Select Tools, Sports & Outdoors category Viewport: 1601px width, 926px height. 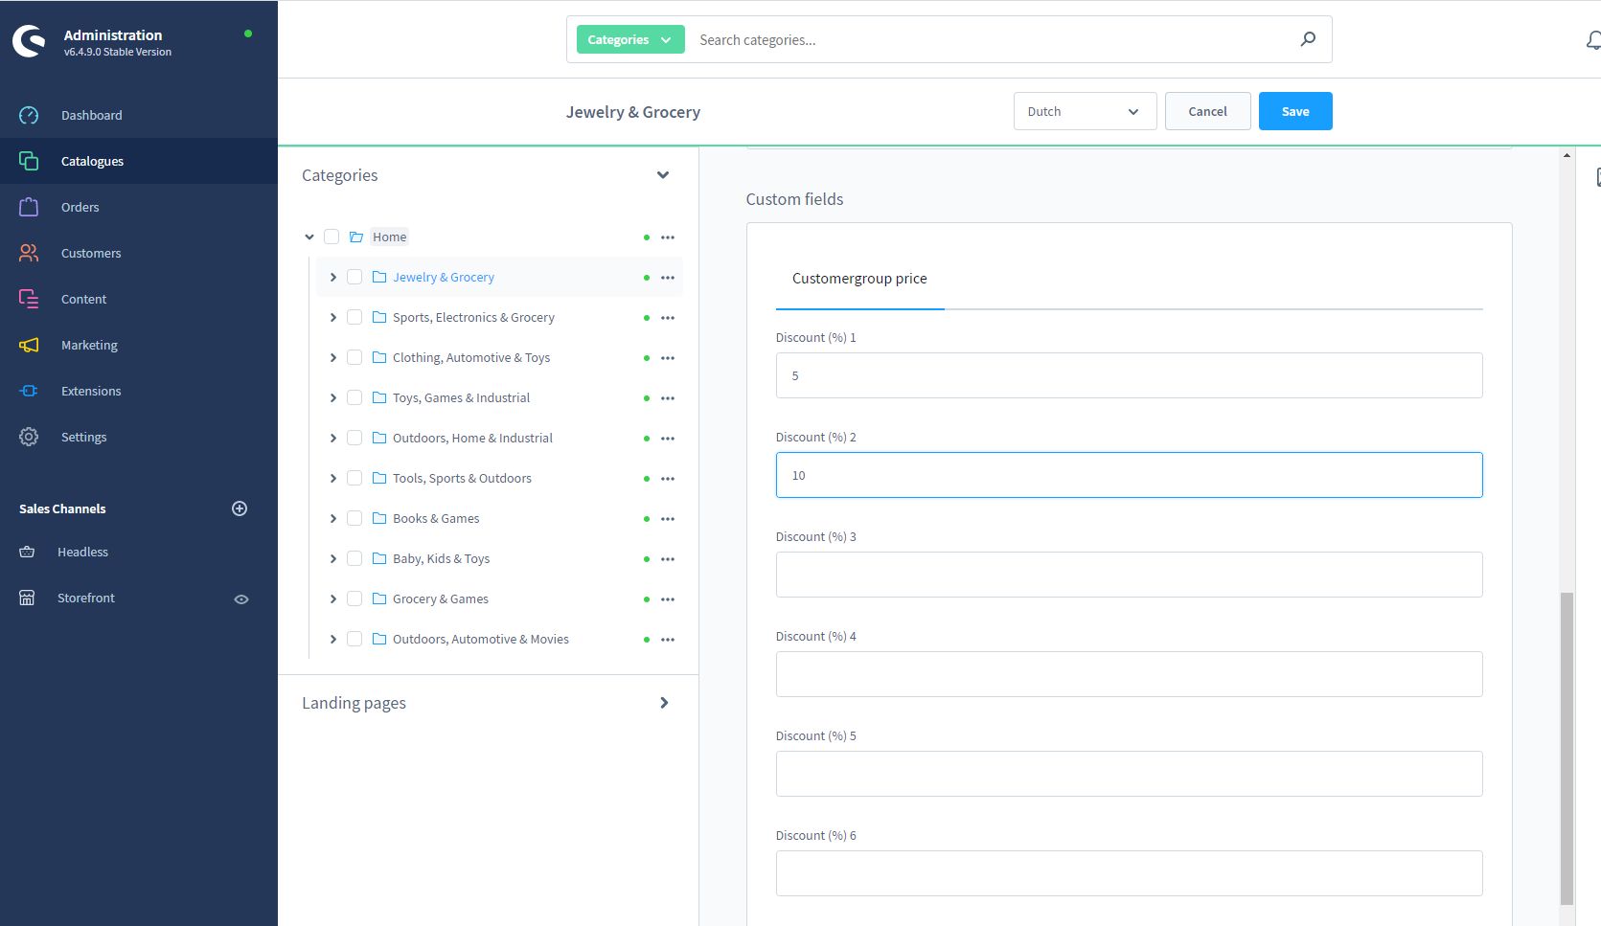(462, 478)
